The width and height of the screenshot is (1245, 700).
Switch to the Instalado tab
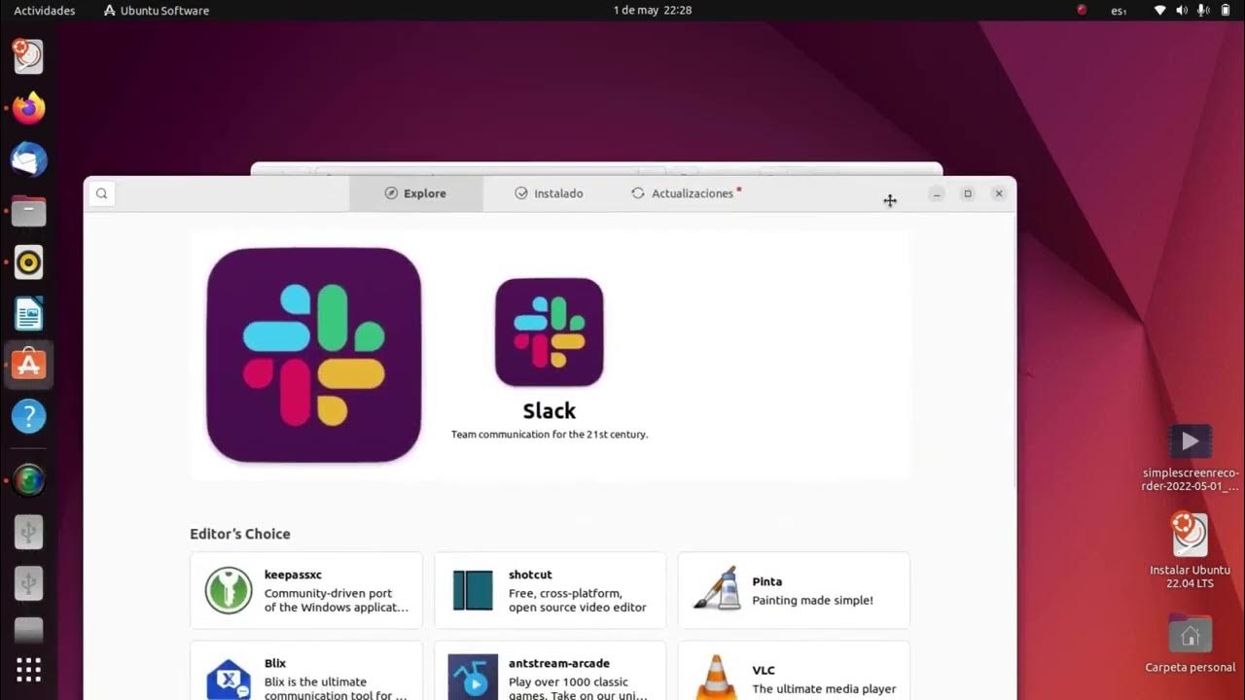point(549,193)
